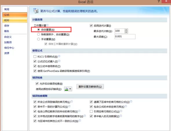Increase 最多迭代次数 with up arrow
This screenshot has height=131, width=171.
pyautogui.click(x=126, y=30)
